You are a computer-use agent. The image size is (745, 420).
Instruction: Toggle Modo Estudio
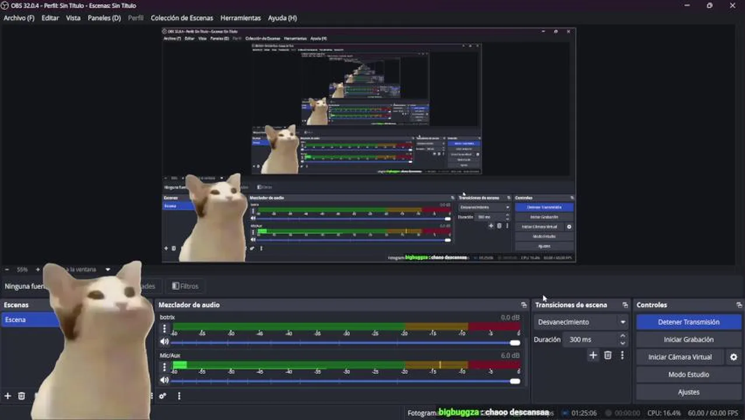(x=688, y=374)
